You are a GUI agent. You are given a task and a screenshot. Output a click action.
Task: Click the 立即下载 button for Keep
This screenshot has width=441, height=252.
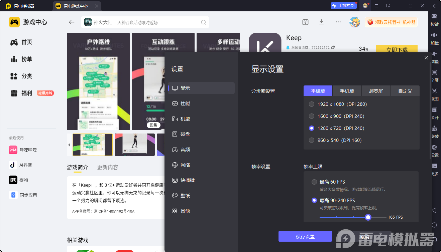[397, 50]
